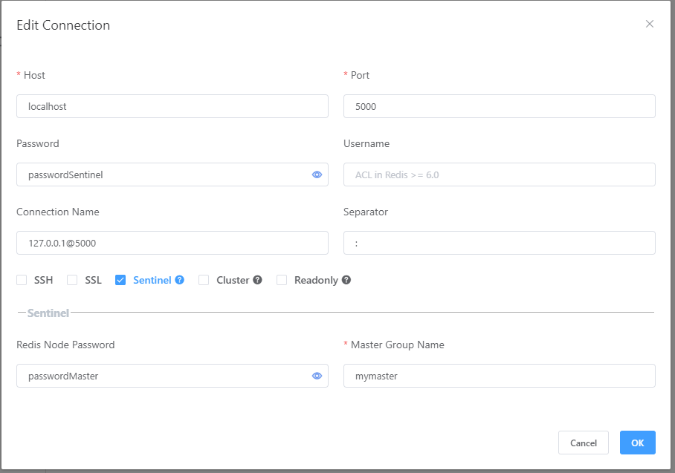Select the Port field containing 5000

(x=499, y=106)
